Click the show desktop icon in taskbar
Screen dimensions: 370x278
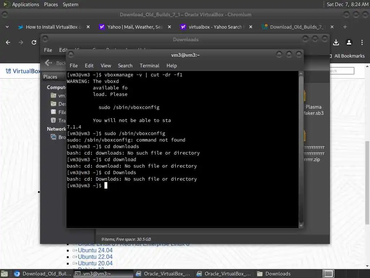(4, 274)
